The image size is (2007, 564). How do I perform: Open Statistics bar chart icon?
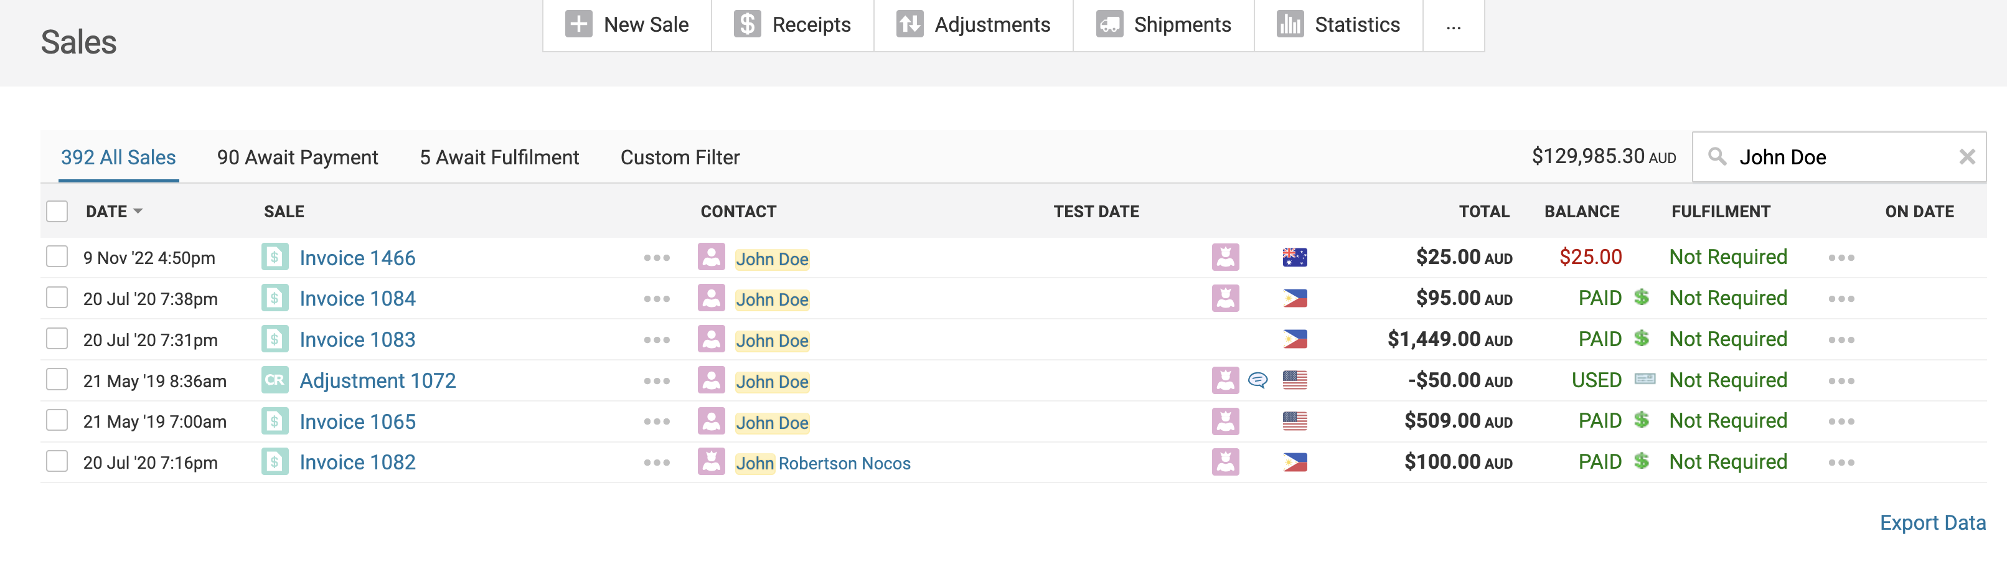tap(1289, 24)
